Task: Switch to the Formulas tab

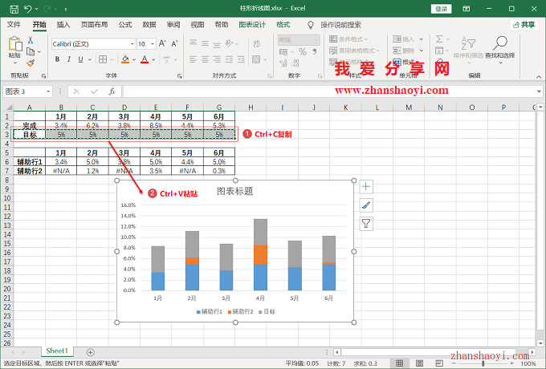Action: pyautogui.click(x=125, y=25)
